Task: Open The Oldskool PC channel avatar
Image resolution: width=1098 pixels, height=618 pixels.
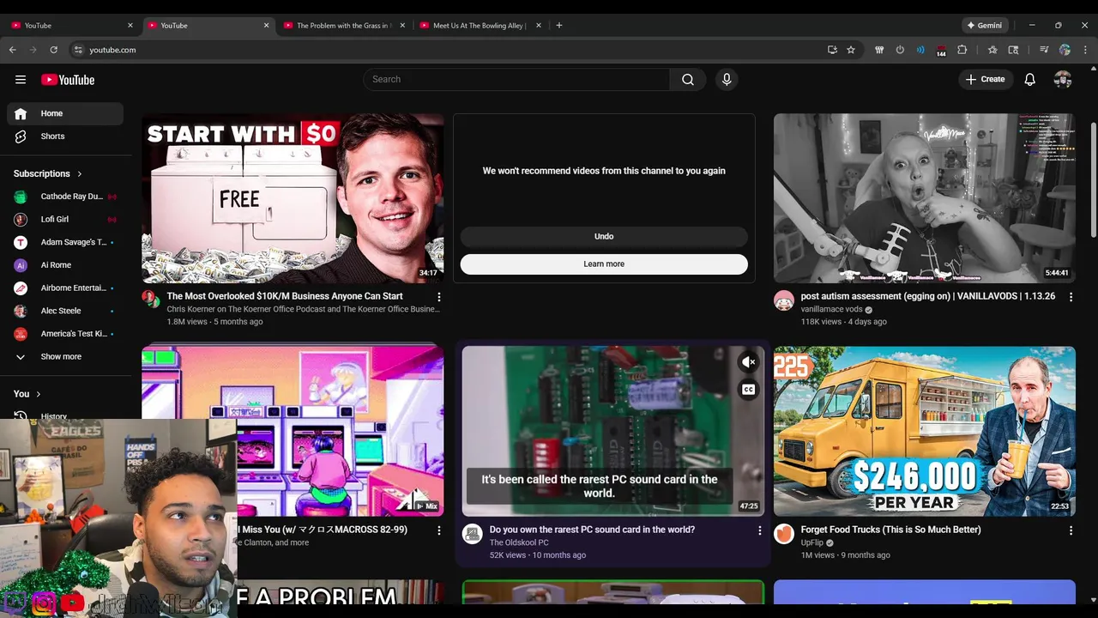Action: coord(472,534)
